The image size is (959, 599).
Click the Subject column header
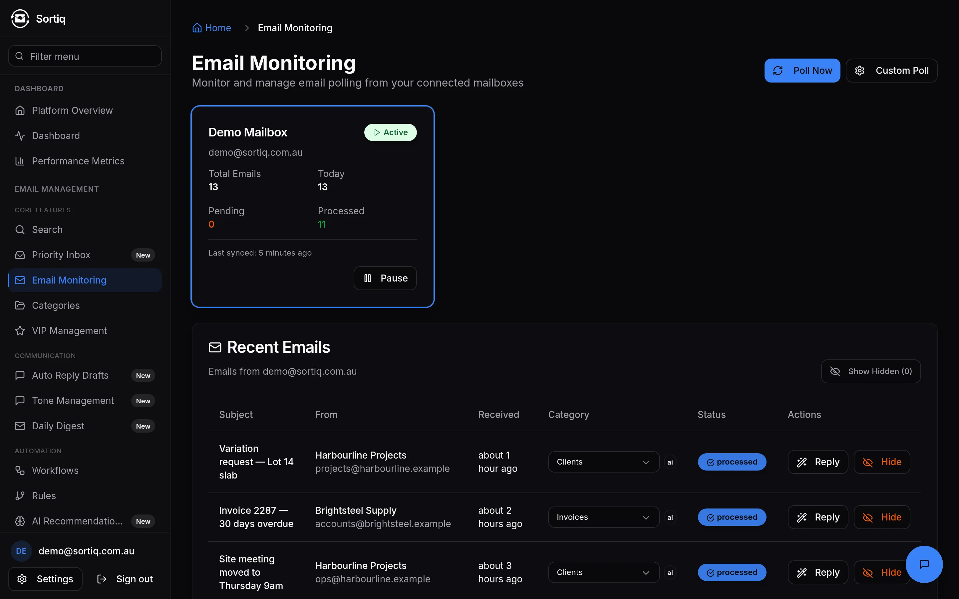pyautogui.click(x=236, y=414)
